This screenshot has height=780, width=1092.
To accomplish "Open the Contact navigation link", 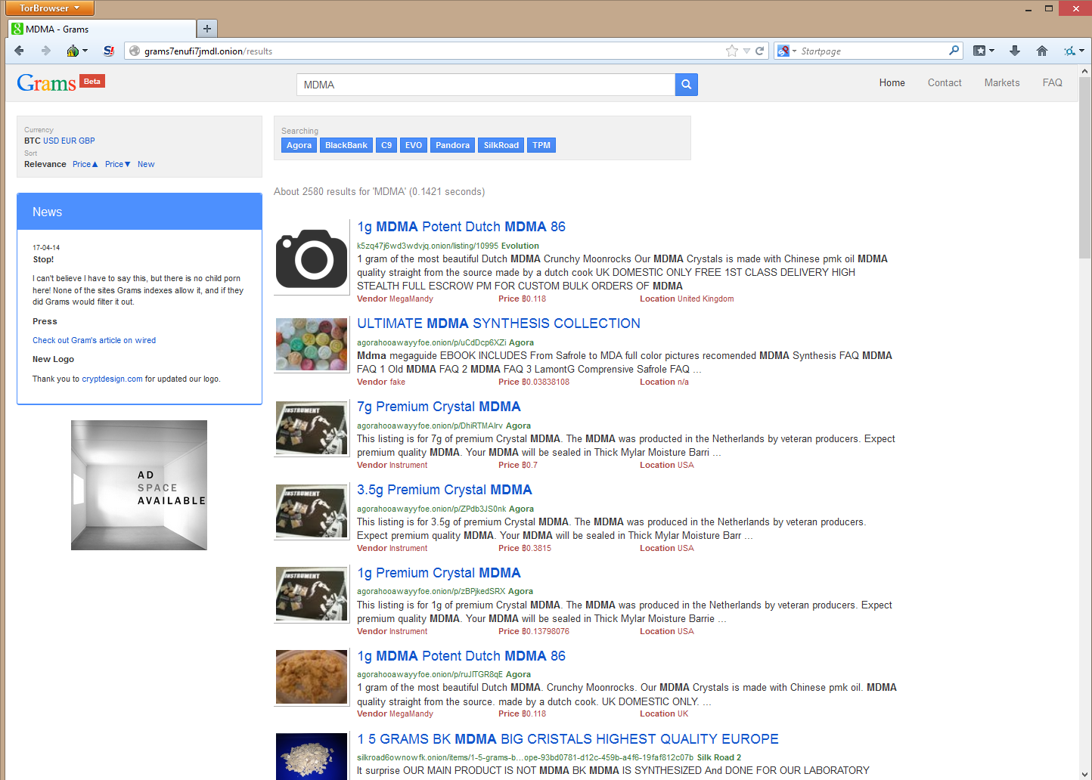I will click(945, 82).
